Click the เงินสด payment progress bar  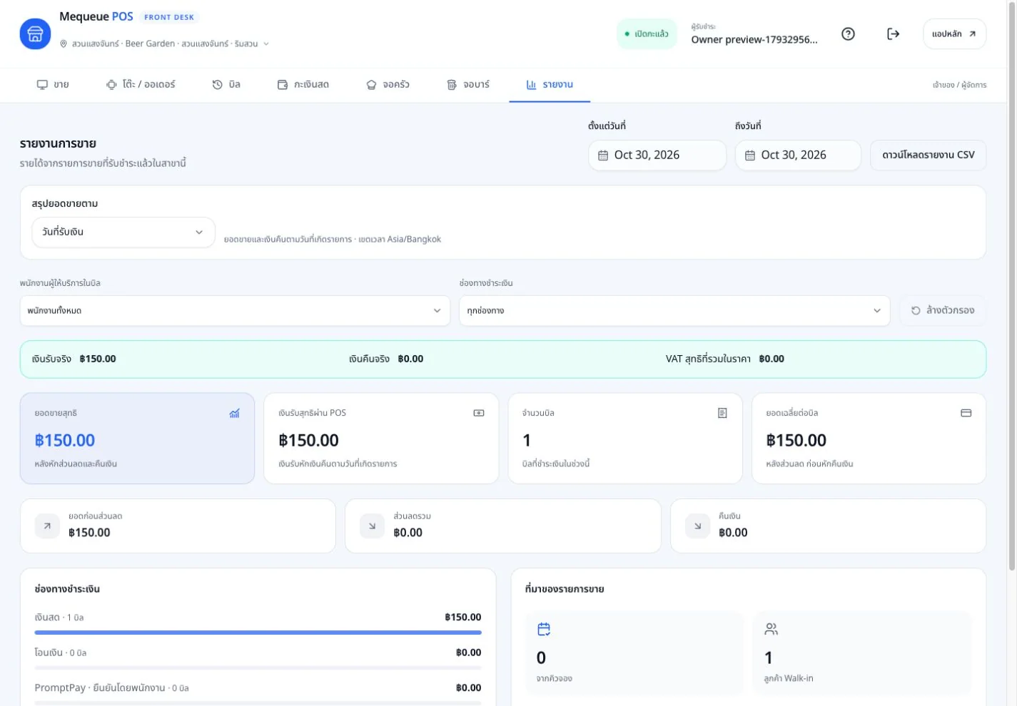(258, 633)
